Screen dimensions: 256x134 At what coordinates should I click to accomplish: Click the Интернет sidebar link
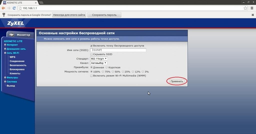pos(12,45)
